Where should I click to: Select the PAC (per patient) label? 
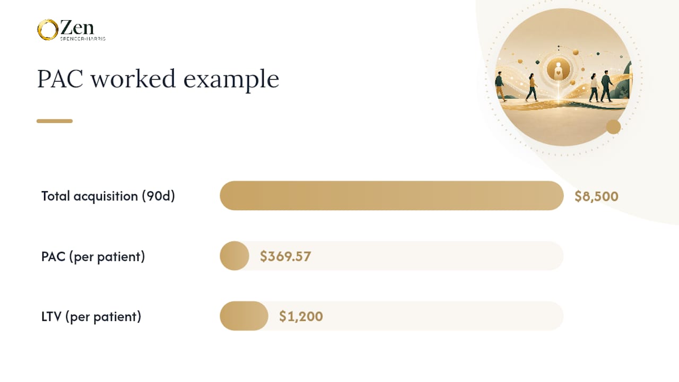point(93,256)
